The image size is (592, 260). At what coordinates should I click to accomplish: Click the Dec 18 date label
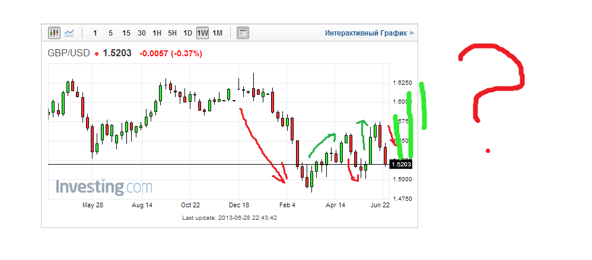(238, 206)
